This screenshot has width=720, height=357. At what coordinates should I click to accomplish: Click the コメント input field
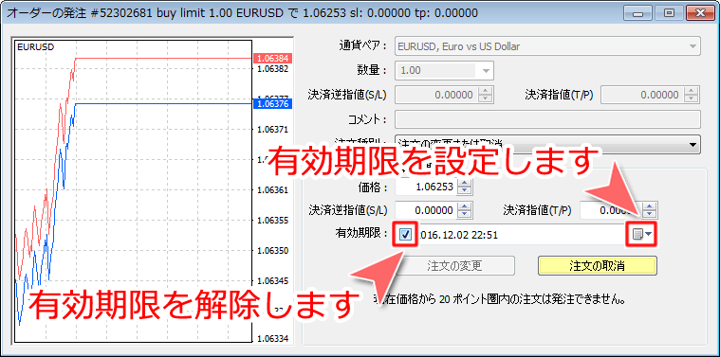point(547,119)
